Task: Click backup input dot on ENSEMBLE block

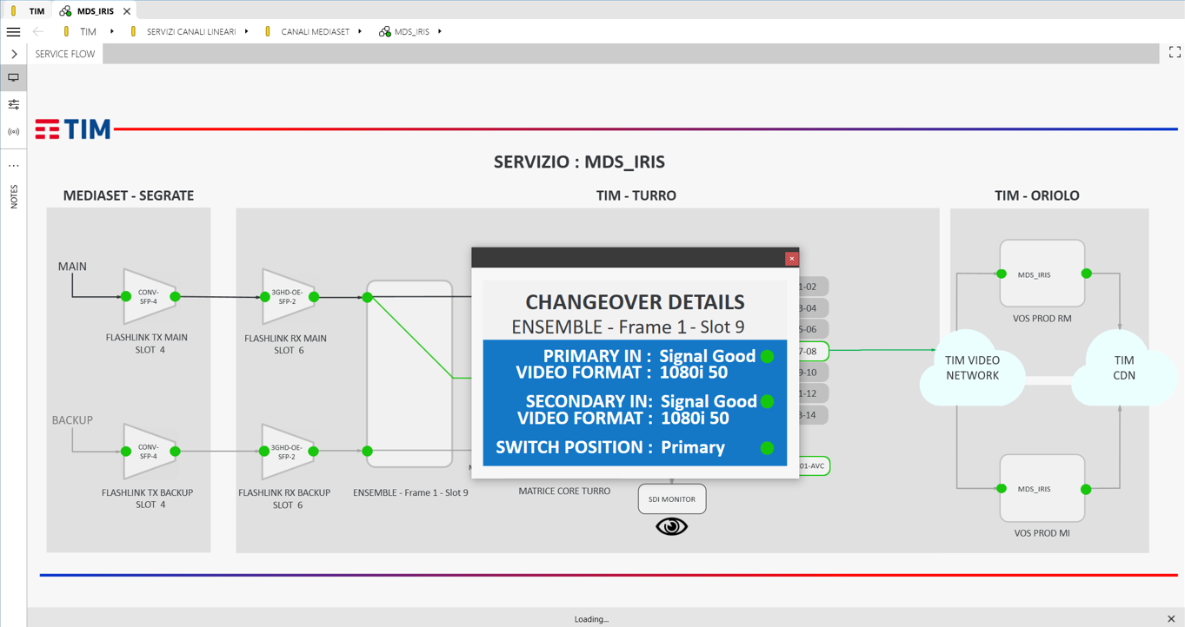Action: 368,451
